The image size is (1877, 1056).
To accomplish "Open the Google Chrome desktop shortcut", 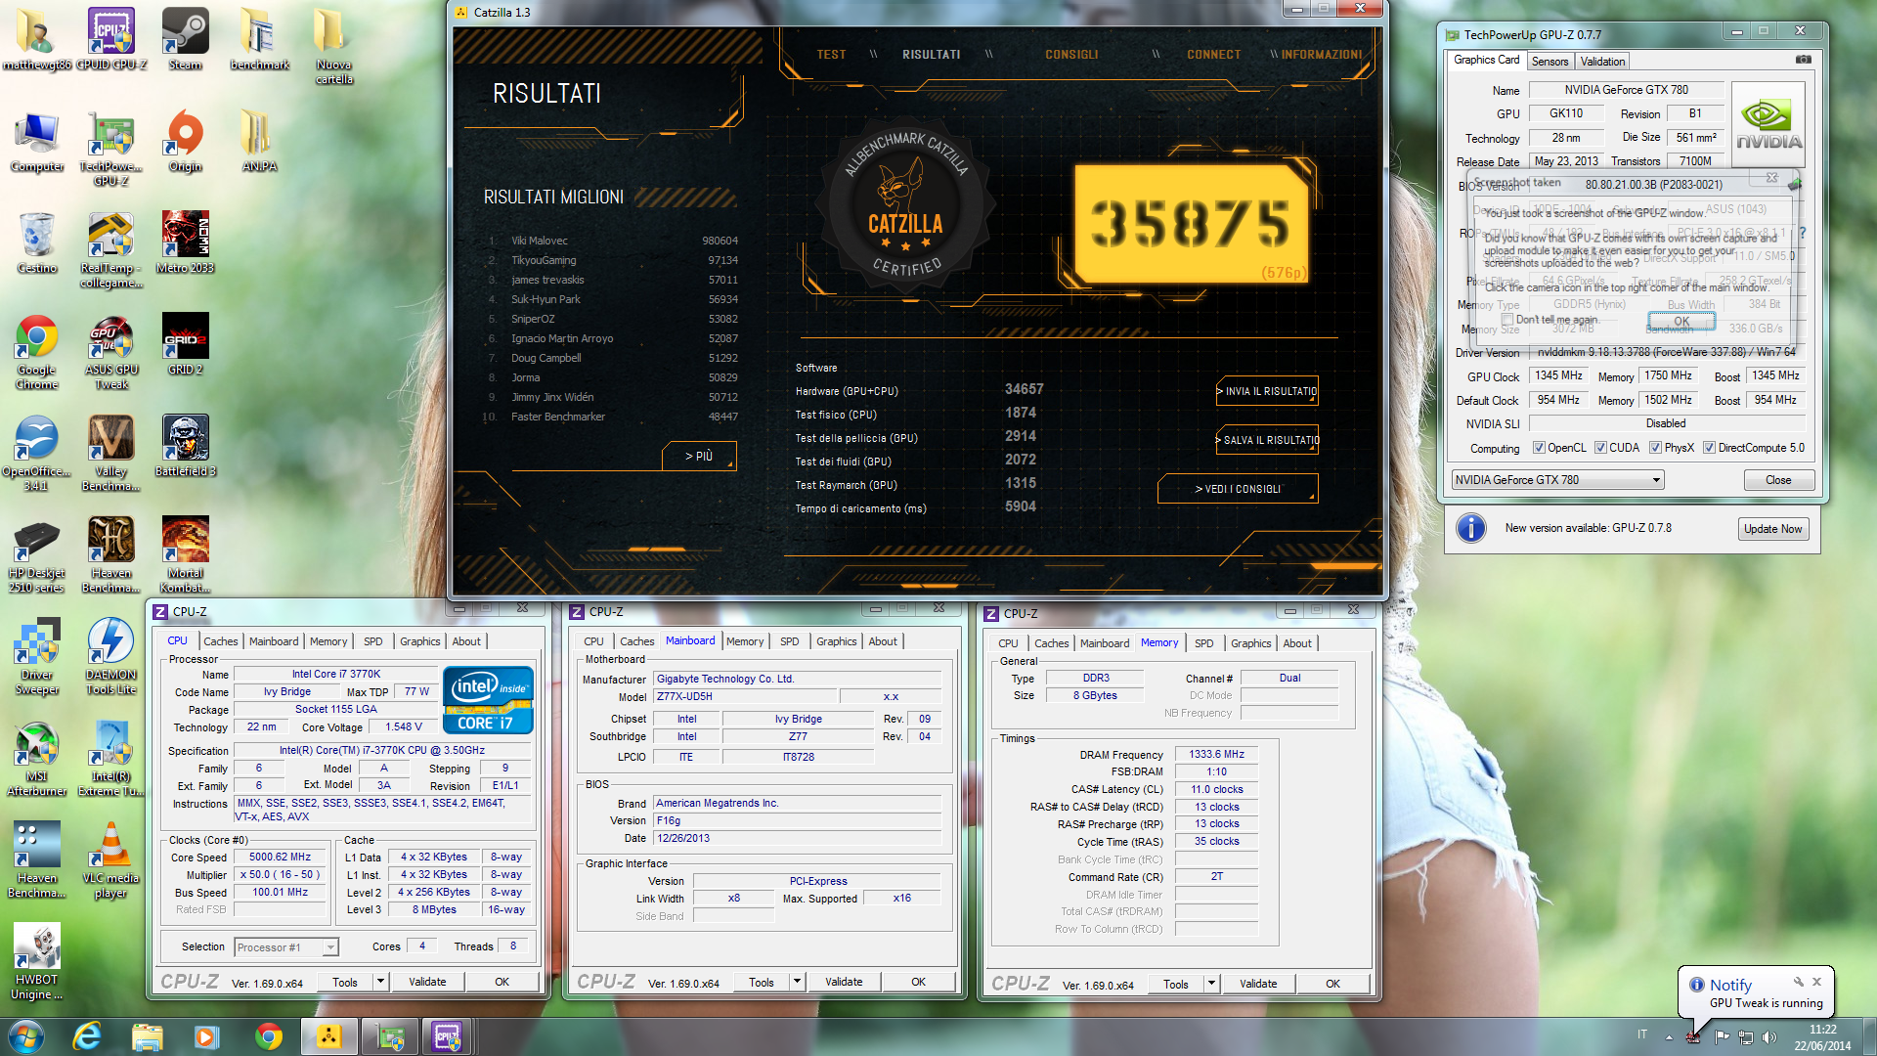I will pyautogui.click(x=37, y=352).
